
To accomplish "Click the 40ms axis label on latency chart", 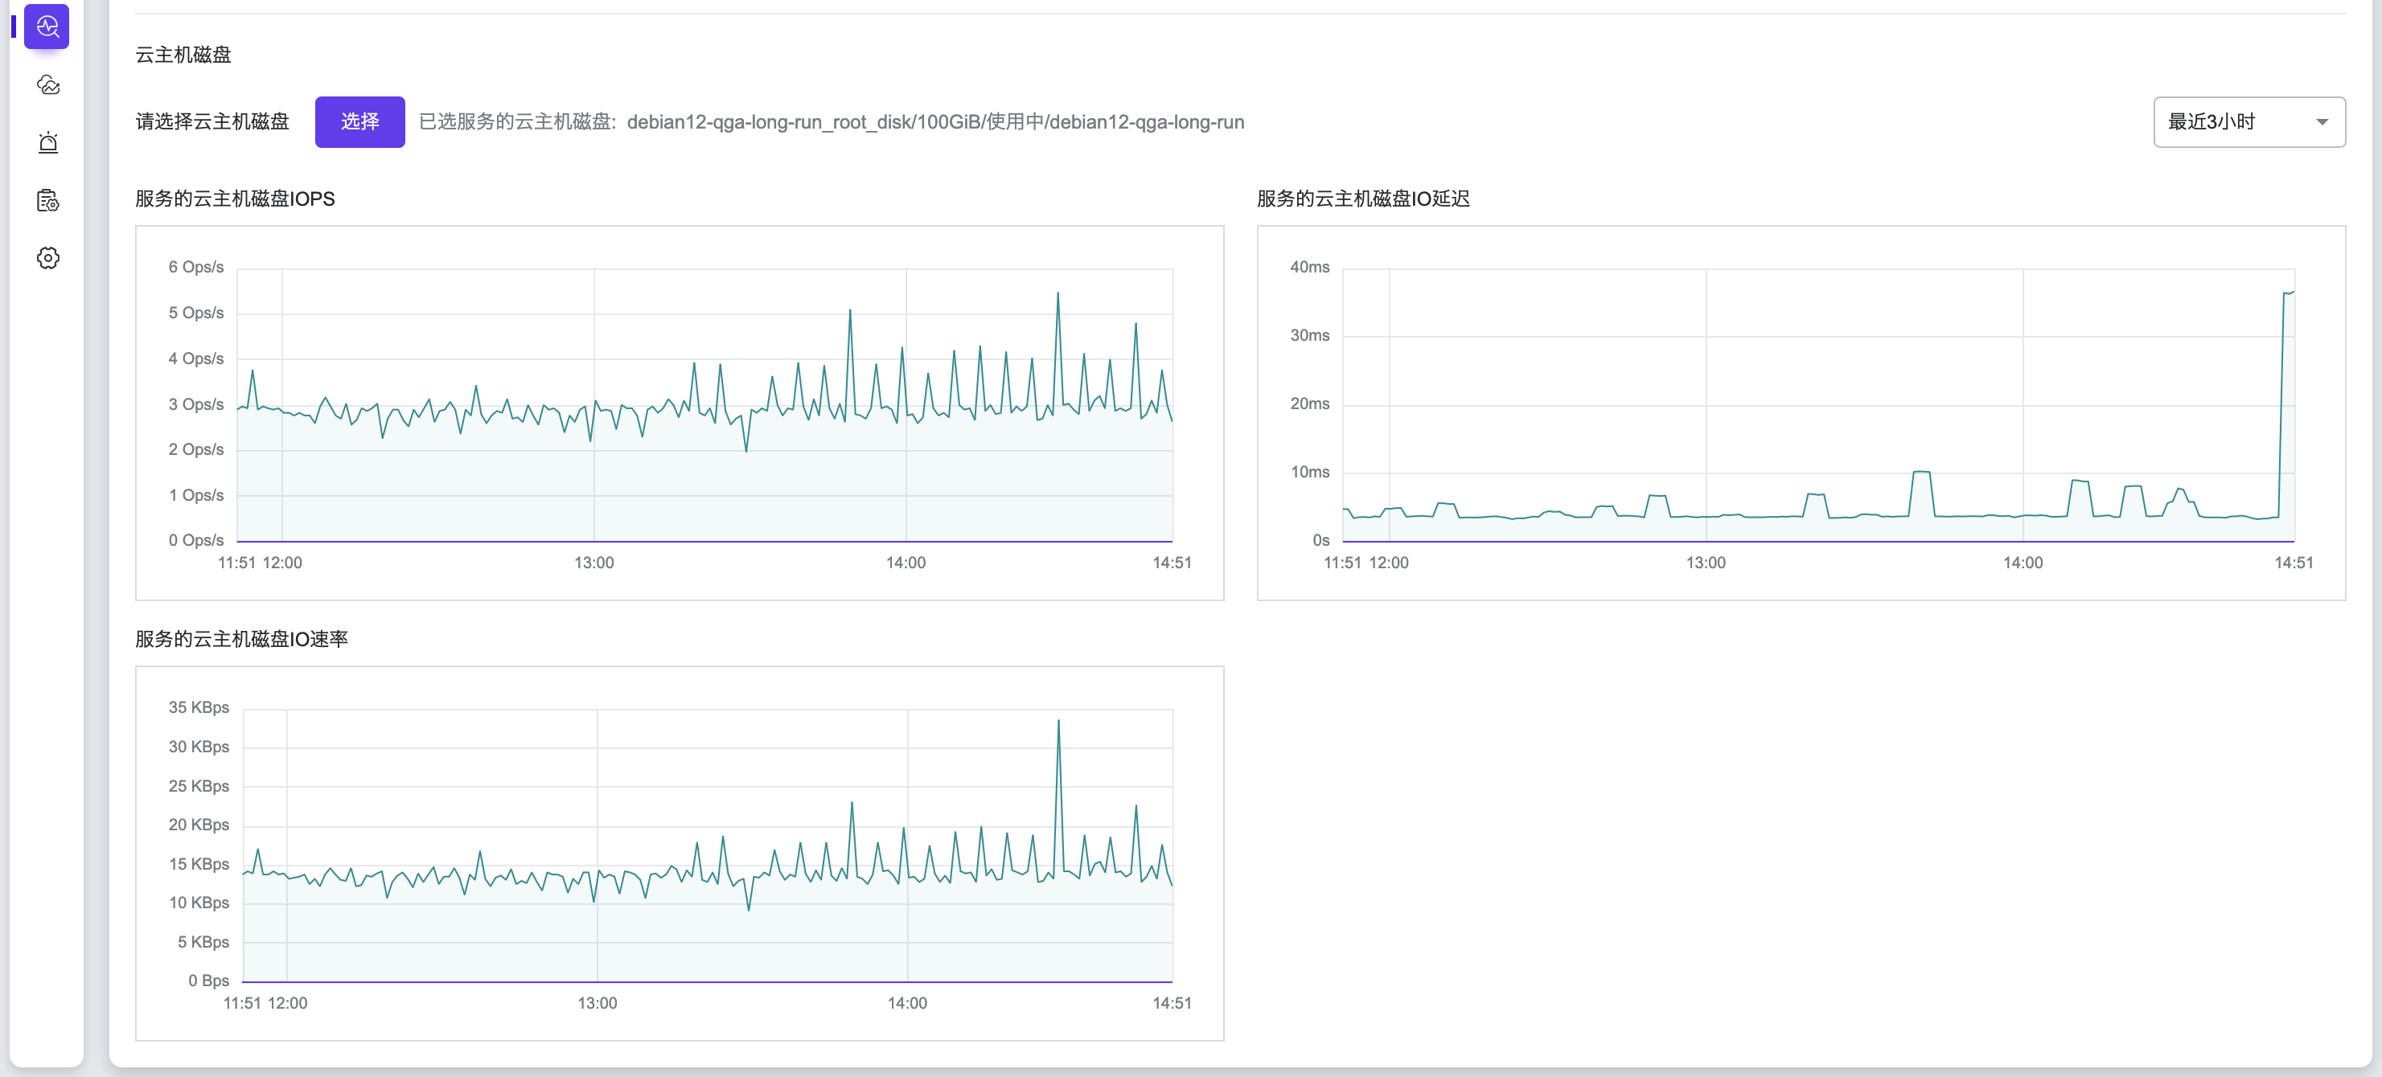I will click(1309, 267).
